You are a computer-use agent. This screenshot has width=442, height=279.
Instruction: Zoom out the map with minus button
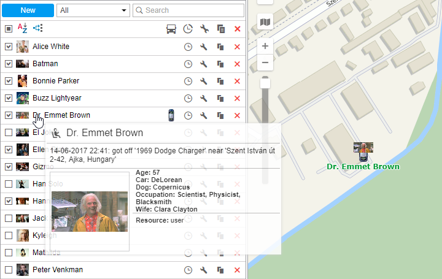tap(265, 62)
